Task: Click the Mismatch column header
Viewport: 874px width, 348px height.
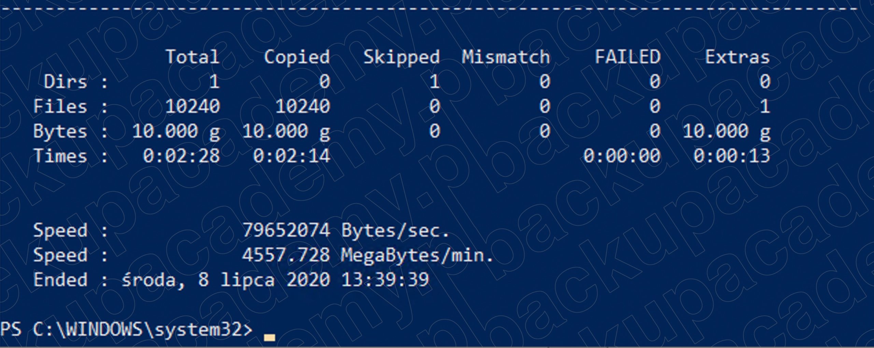Action: point(506,57)
